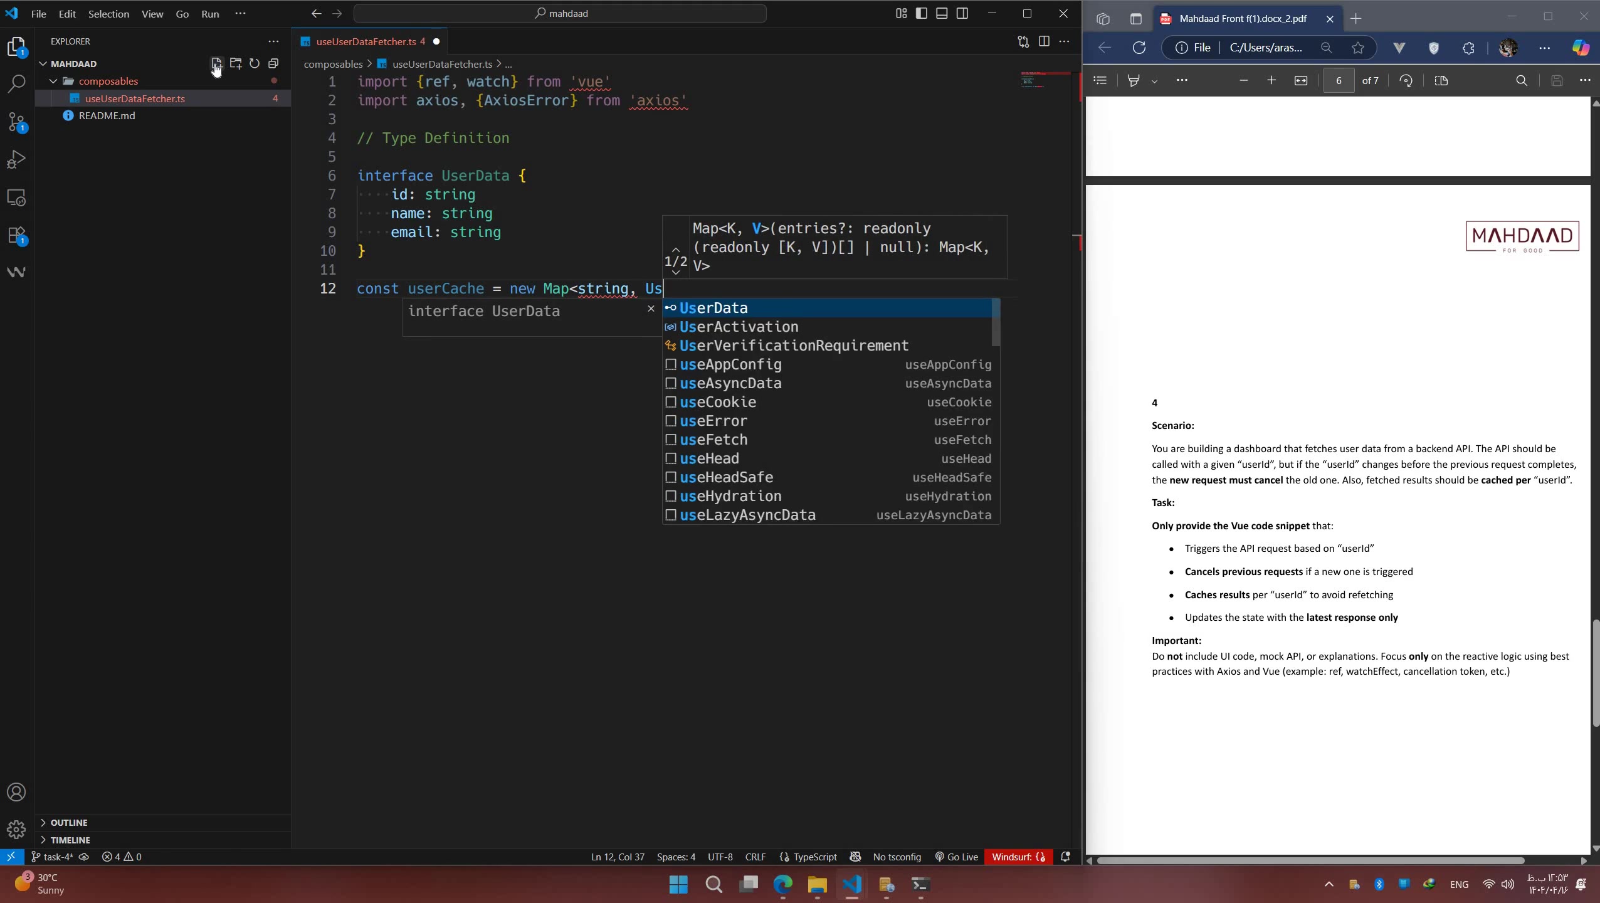The image size is (1600, 903).
Task: Open the Manage gear settings icon
Action: 17,829
